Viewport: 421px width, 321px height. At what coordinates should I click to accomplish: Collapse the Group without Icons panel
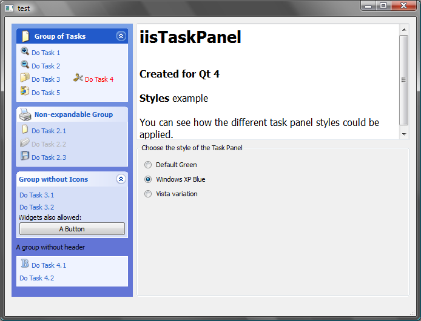(121, 179)
